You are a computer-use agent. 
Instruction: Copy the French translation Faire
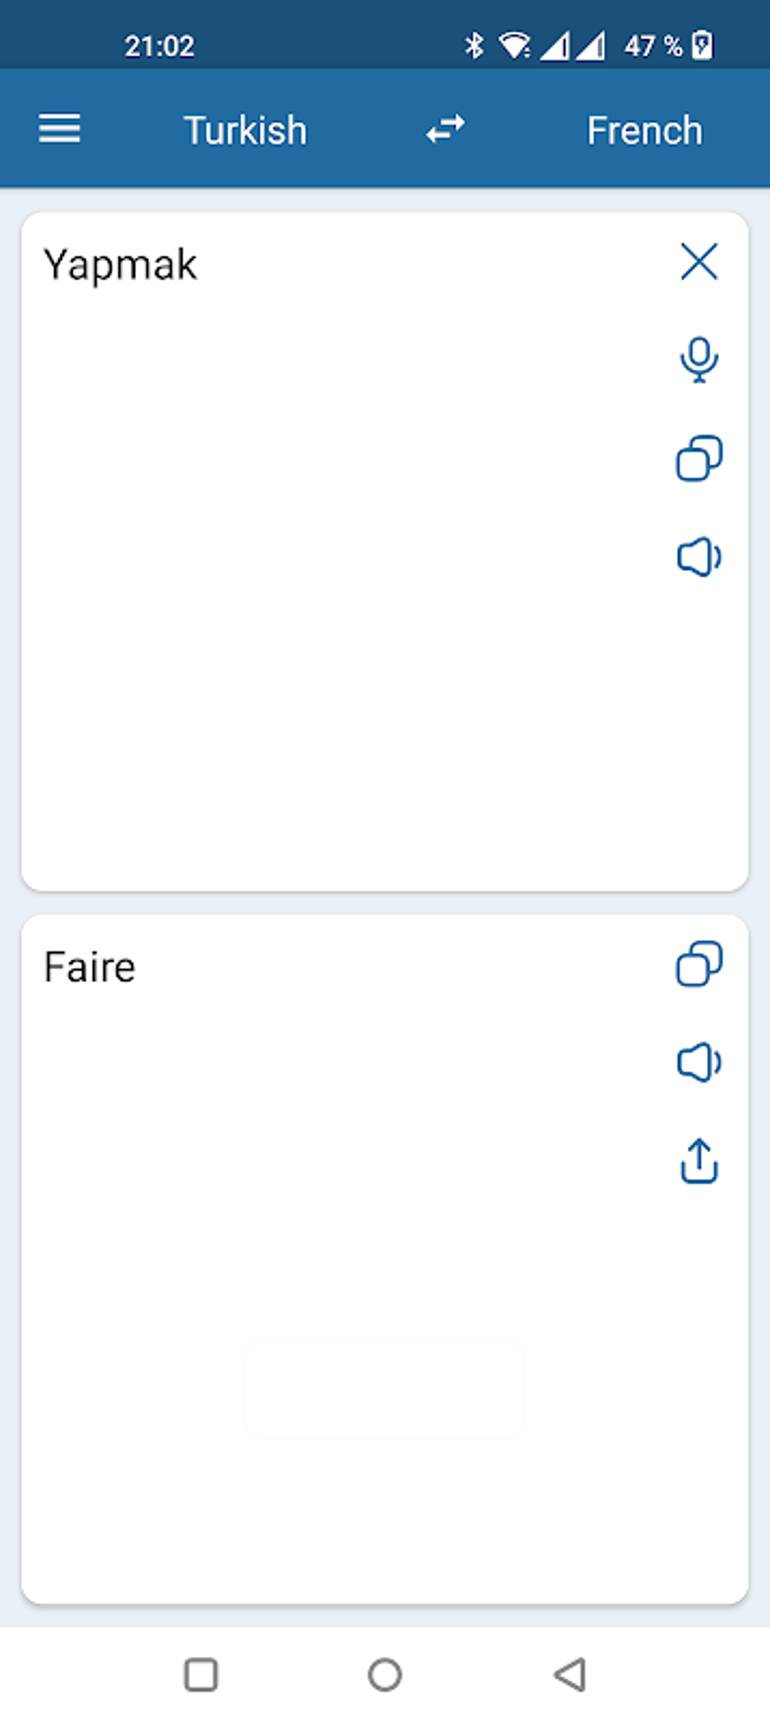tap(698, 965)
